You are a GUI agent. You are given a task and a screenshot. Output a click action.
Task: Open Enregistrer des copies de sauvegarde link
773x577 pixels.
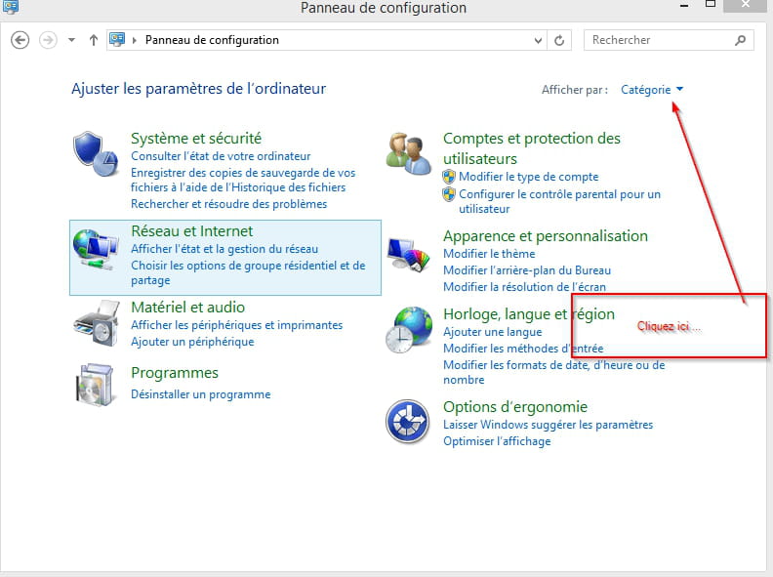pos(243,180)
